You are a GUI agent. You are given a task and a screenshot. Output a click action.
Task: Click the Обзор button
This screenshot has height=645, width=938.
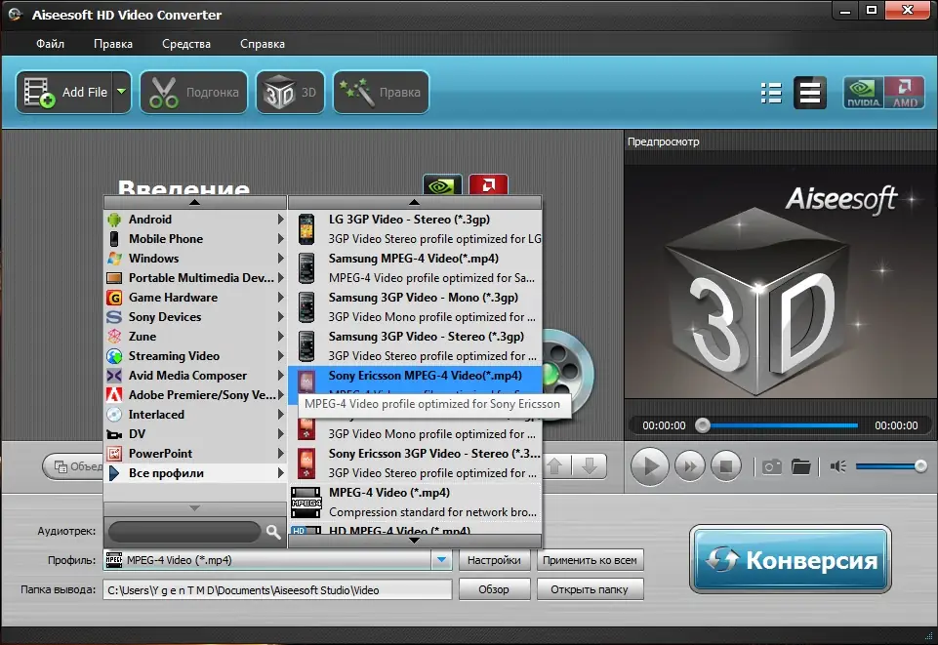point(494,590)
